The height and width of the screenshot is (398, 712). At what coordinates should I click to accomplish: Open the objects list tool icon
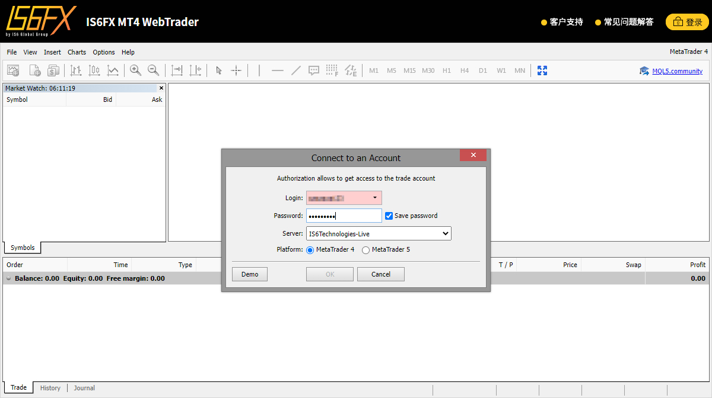pyautogui.click(x=351, y=70)
